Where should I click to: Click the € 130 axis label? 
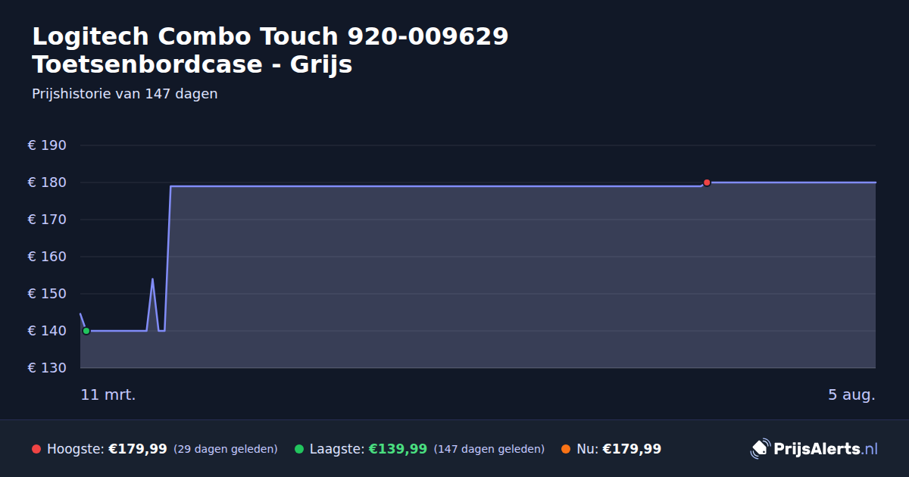48,368
